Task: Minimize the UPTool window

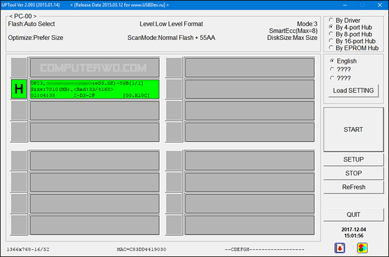Action: [x=345, y=5]
